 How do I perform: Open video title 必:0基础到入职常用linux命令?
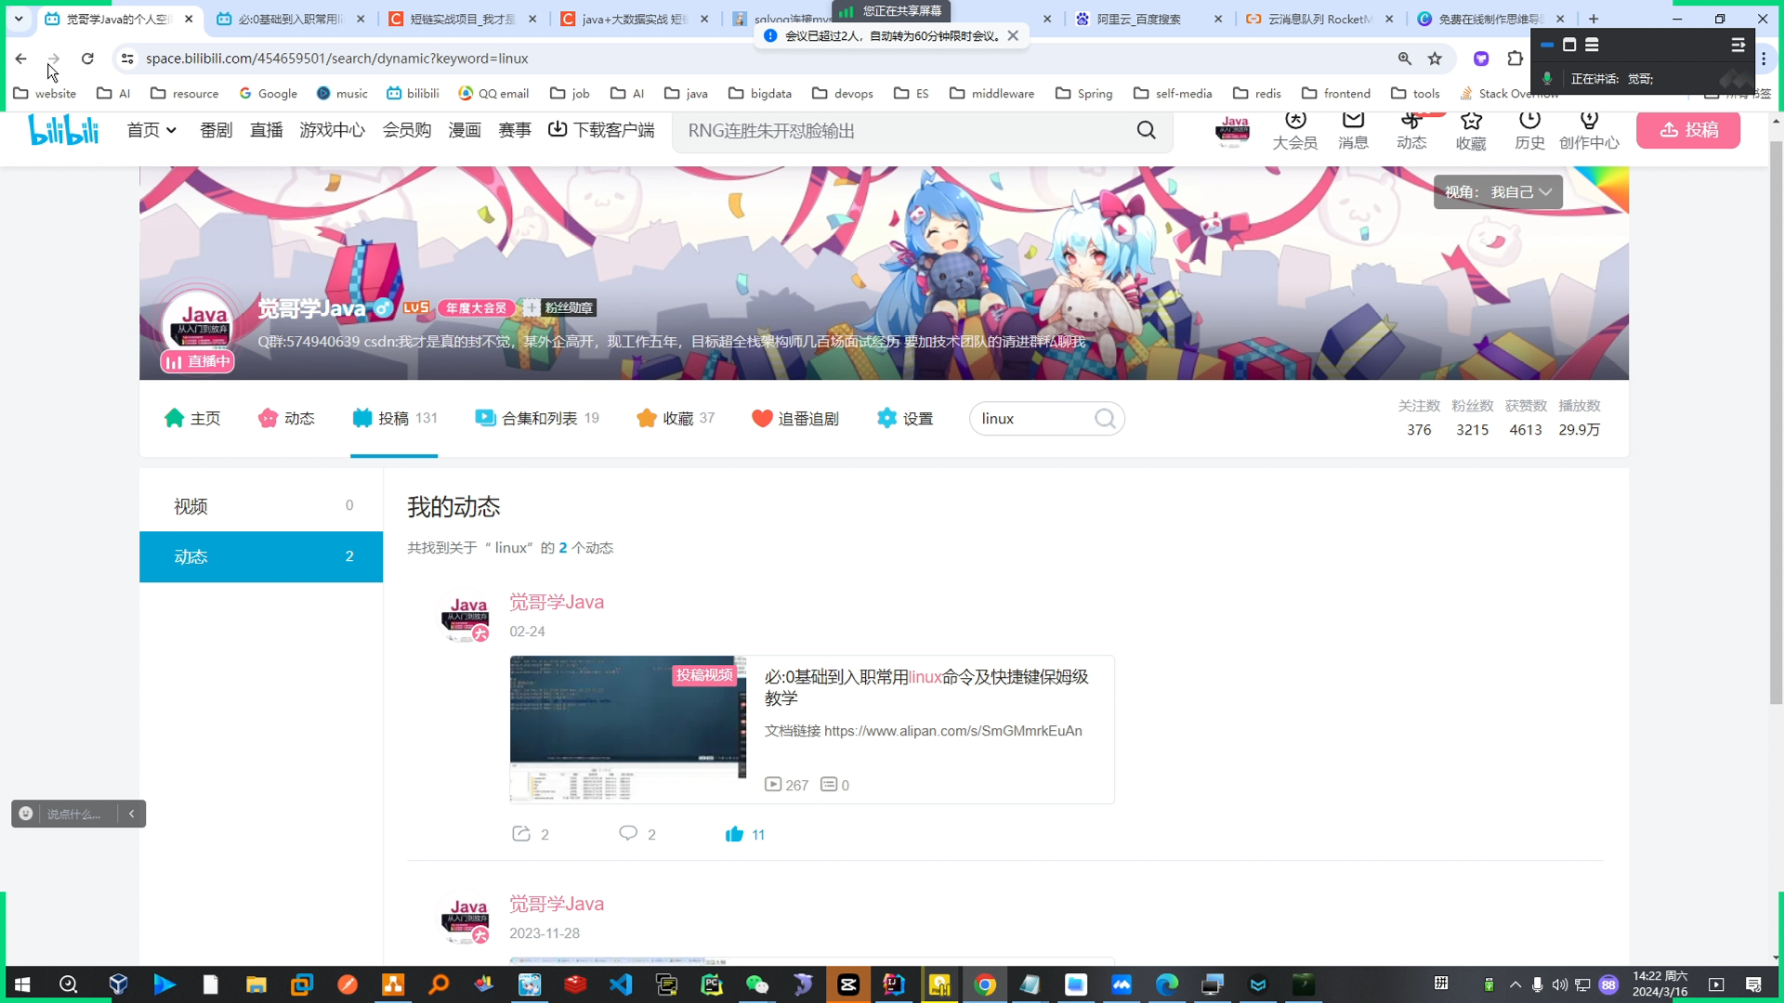pyautogui.click(x=926, y=687)
